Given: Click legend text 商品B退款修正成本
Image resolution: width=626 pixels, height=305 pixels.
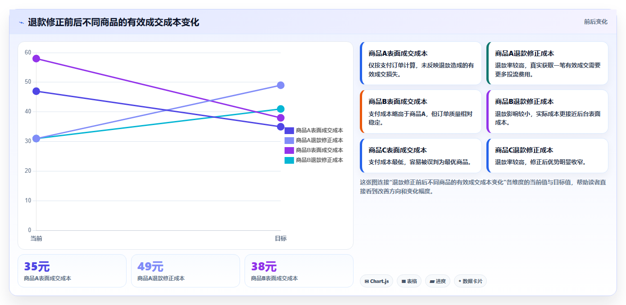Looking at the screenshot, I should point(319,160).
